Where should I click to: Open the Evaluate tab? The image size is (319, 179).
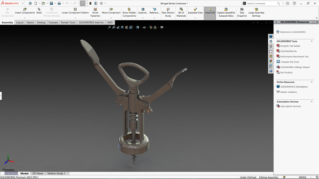click(53, 22)
